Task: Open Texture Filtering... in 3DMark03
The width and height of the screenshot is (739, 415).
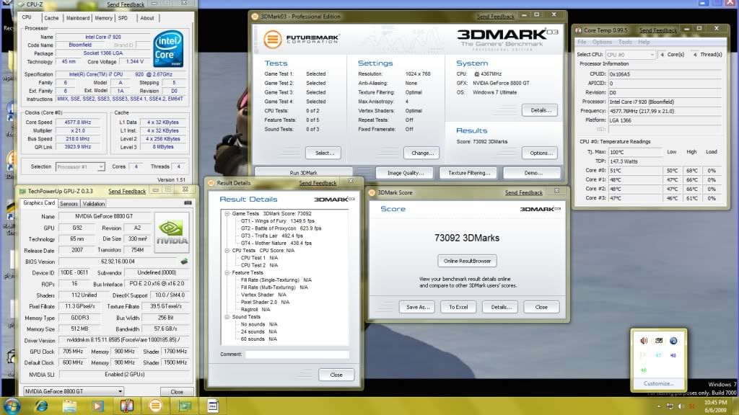Action: click(469, 173)
